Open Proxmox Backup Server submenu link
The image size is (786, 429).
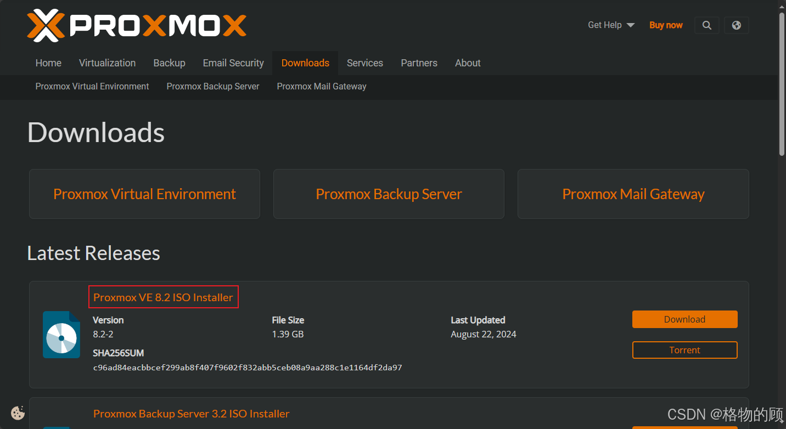[x=213, y=87]
